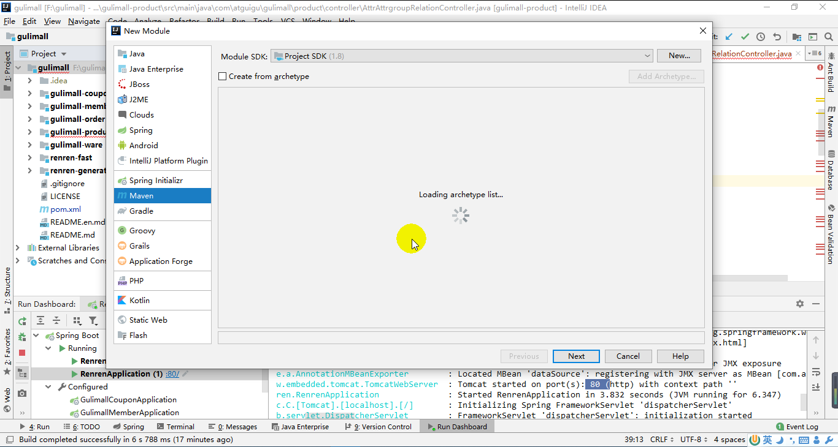The width and height of the screenshot is (838, 447).
Task: Expand the renren-fast module node
Action: [x=29, y=158]
